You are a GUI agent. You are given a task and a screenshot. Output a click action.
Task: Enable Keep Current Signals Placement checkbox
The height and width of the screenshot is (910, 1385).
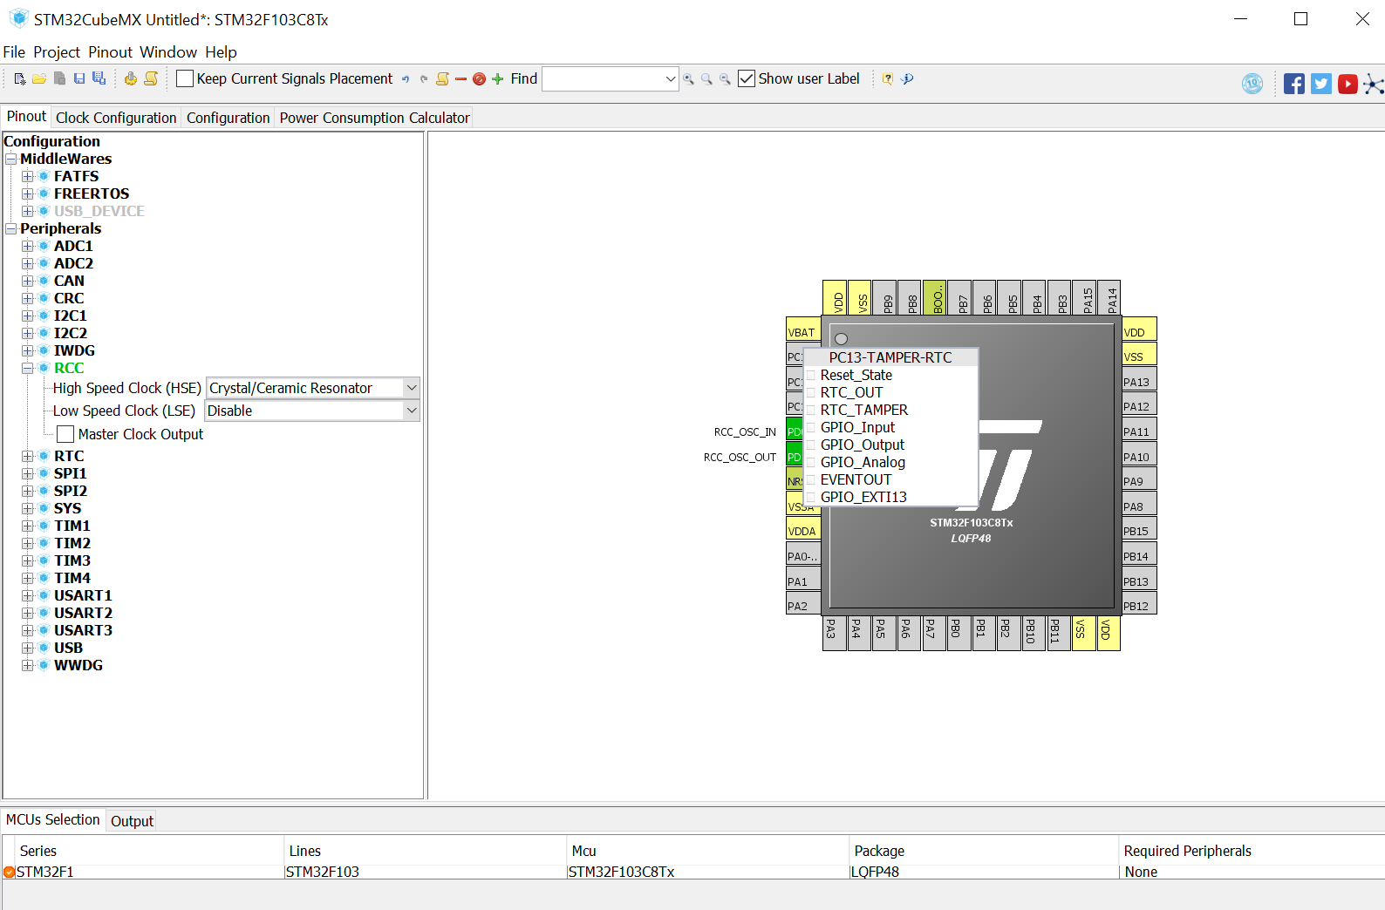[185, 78]
